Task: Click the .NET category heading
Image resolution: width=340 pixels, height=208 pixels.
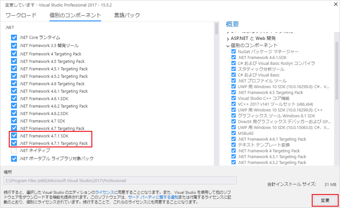Action: tap(10, 27)
